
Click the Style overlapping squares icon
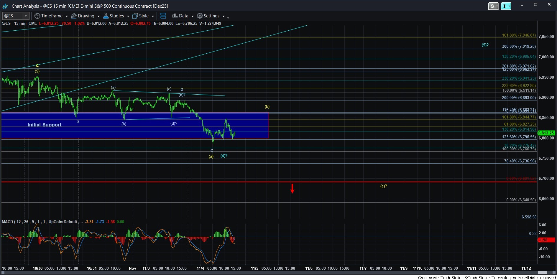135,16
